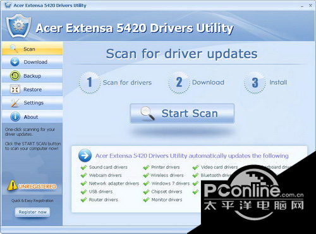Click the Video card drivers text
Screen dimensions: 316x234
point(219,167)
